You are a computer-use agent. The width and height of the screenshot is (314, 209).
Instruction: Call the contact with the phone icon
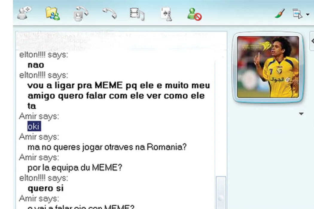coord(109,14)
